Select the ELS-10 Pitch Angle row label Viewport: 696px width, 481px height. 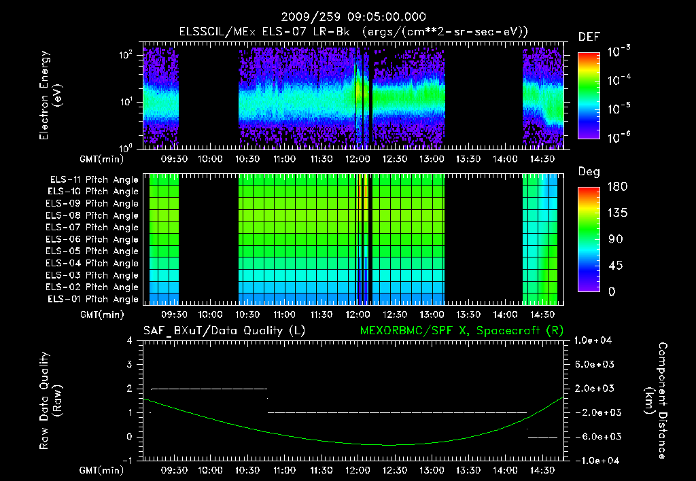pyautogui.click(x=93, y=192)
